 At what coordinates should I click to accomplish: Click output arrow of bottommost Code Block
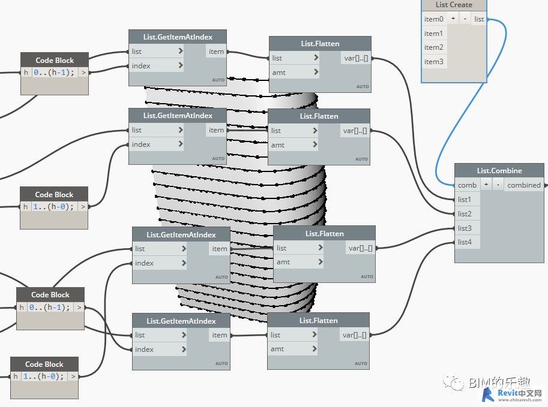pos(73,376)
